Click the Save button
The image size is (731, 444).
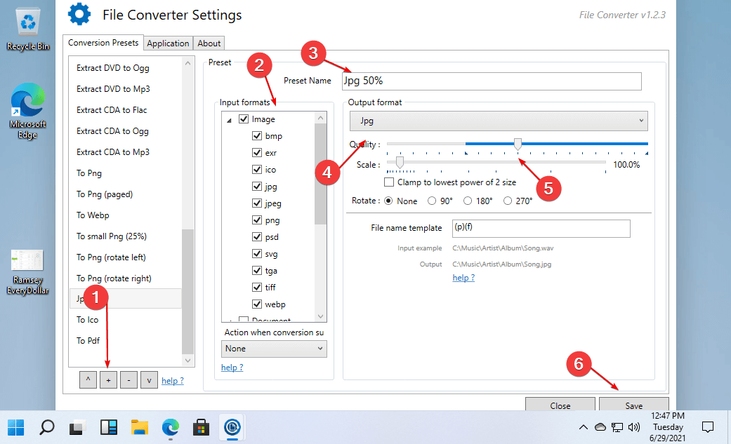click(633, 404)
